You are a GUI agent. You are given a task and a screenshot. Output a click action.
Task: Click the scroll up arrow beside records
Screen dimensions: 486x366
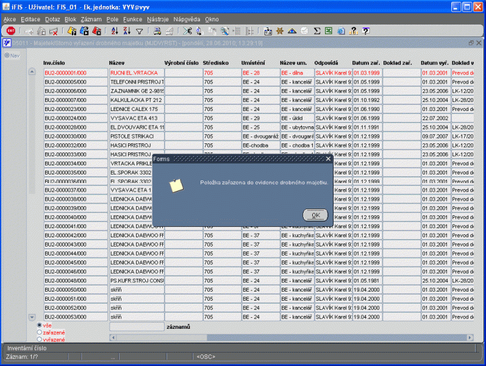click(x=32, y=72)
